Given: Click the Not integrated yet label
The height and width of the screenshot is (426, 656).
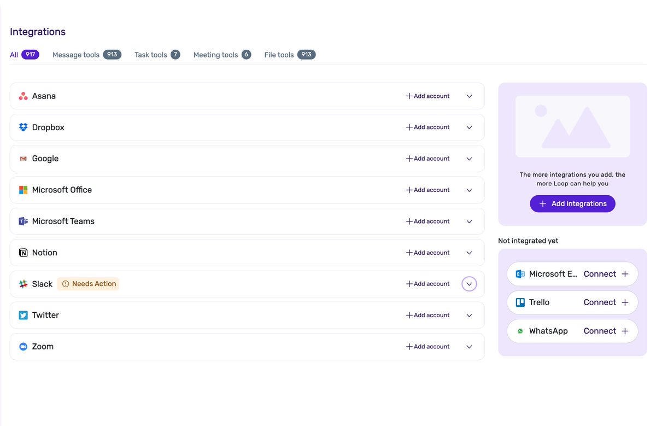Looking at the screenshot, I should click(528, 241).
